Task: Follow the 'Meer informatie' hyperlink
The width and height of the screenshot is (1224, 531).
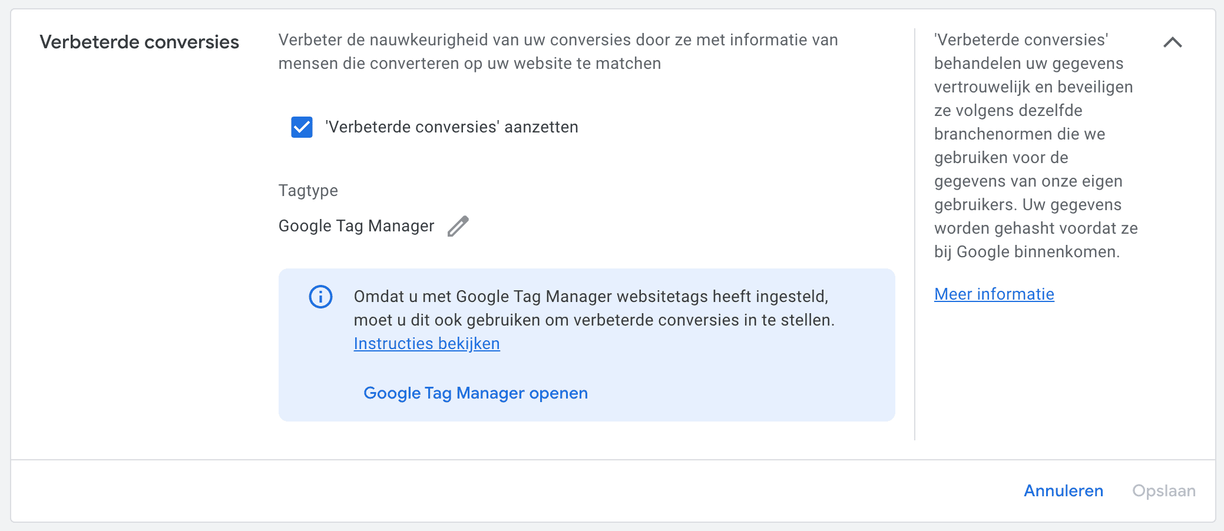Action: click(994, 294)
